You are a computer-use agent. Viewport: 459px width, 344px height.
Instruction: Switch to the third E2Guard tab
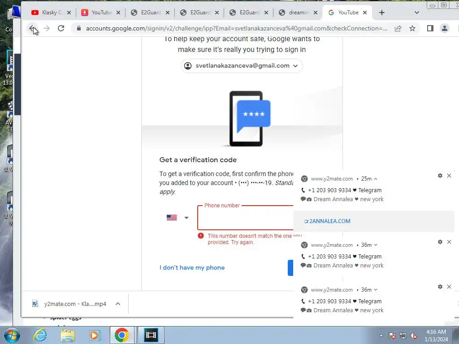pyautogui.click(x=244, y=13)
